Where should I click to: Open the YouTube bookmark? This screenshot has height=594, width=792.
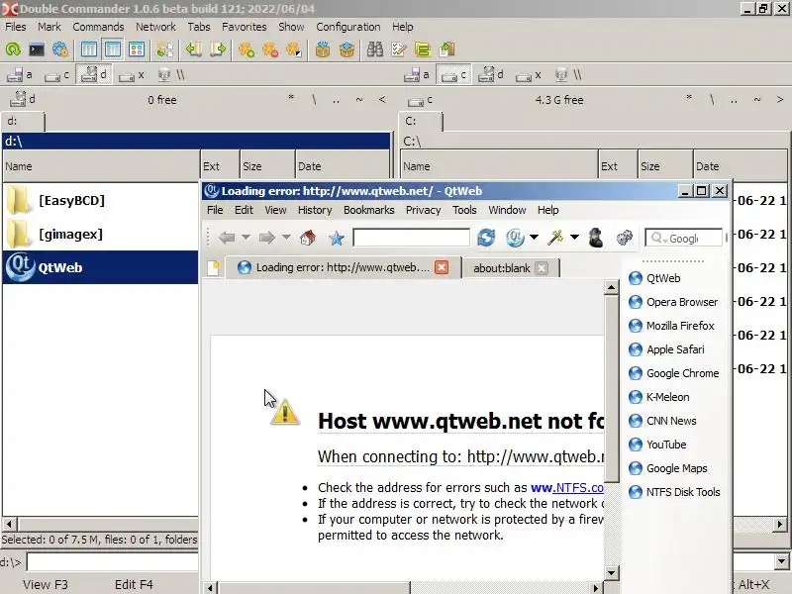tap(657, 445)
